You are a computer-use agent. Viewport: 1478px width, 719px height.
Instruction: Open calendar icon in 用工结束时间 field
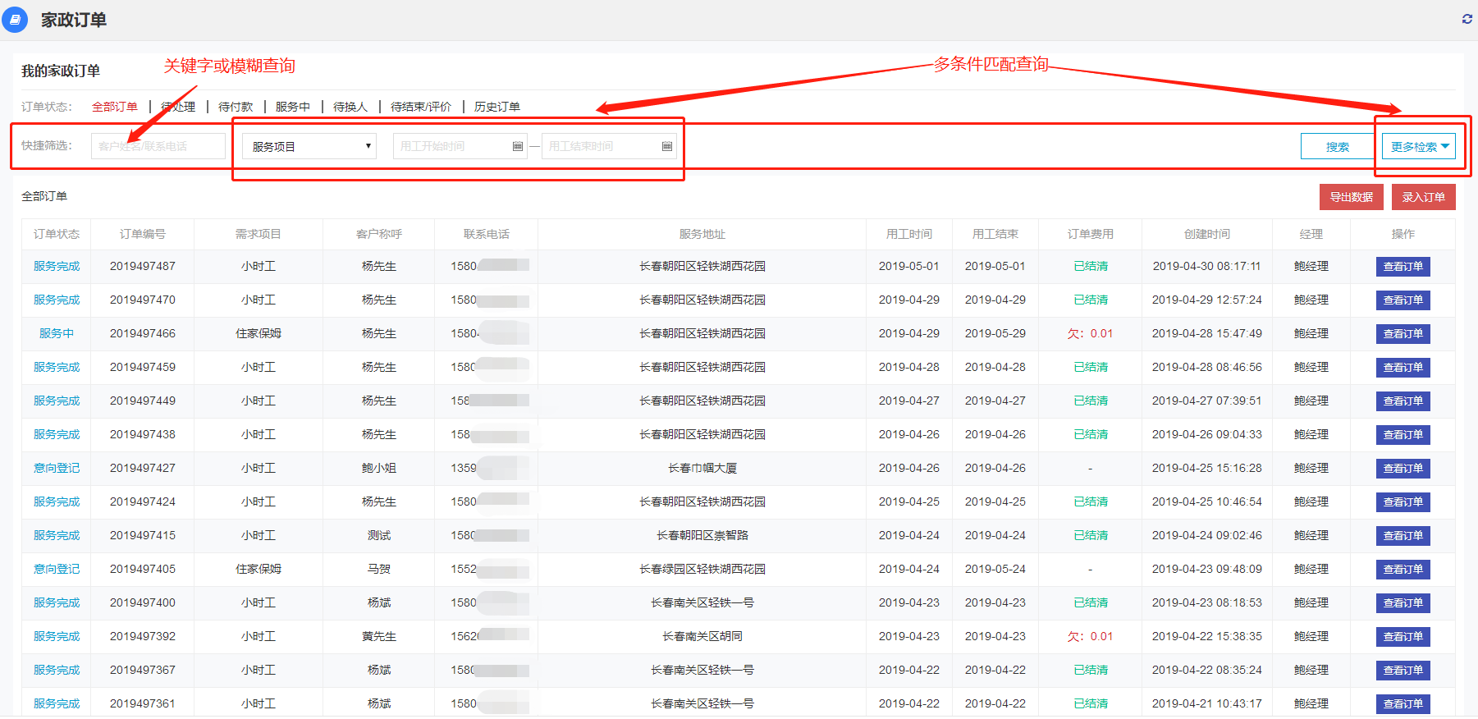667,146
